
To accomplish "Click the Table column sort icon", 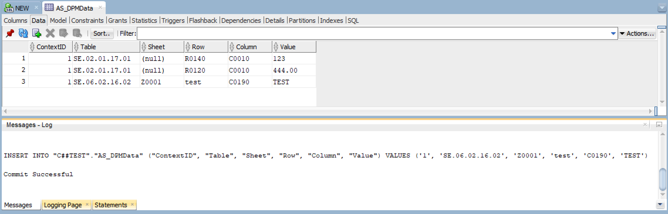I will point(76,47).
